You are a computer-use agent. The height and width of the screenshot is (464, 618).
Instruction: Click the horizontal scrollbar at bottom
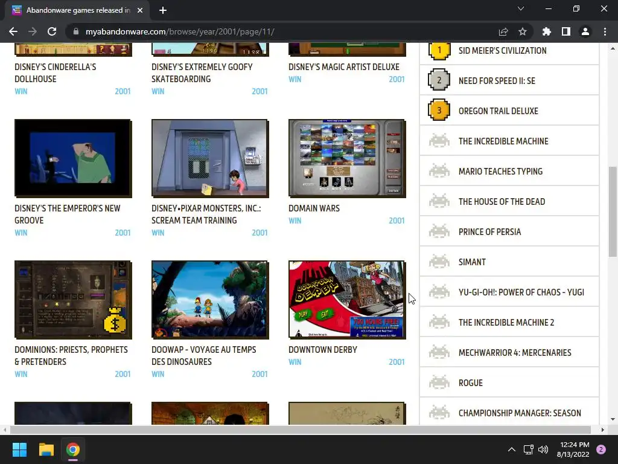(x=300, y=430)
